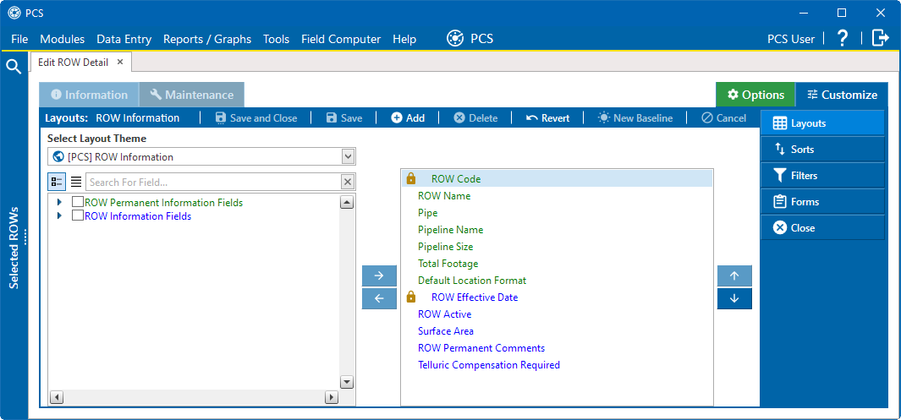Open Forms from the side panel
Screen dimensions: 901x420
pyautogui.click(x=822, y=201)
